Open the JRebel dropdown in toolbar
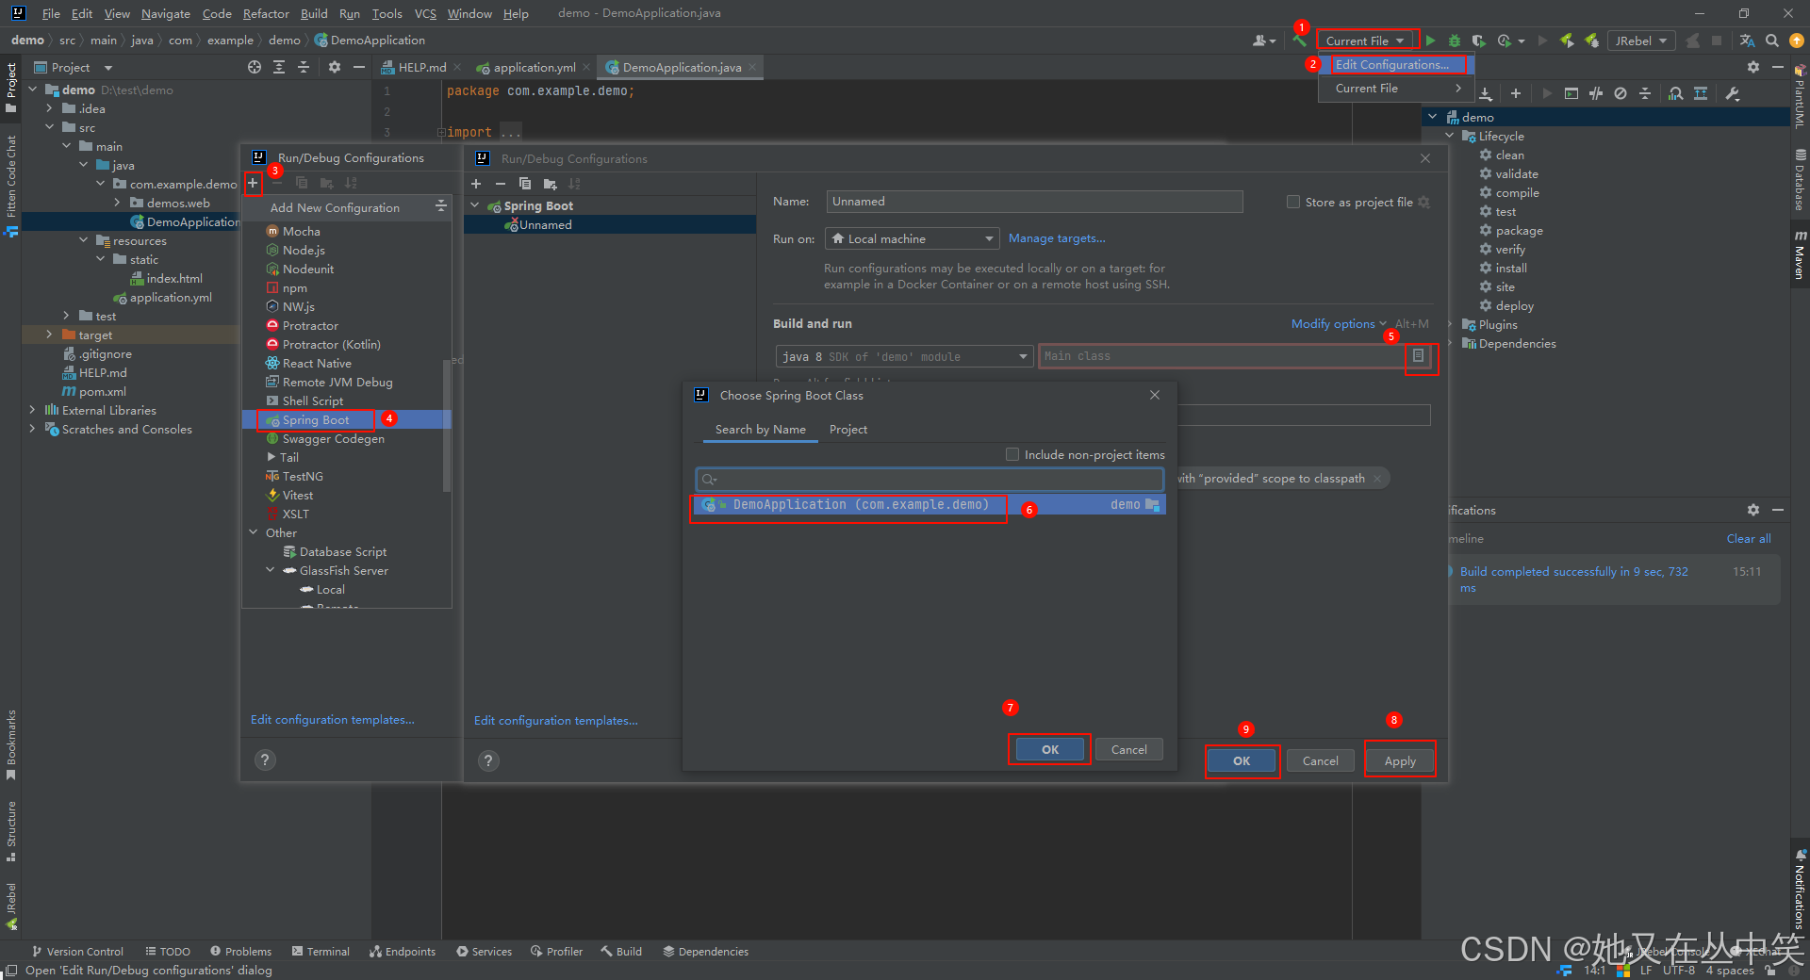This screenshot has width=1810, height=980. pos(1641,41)
